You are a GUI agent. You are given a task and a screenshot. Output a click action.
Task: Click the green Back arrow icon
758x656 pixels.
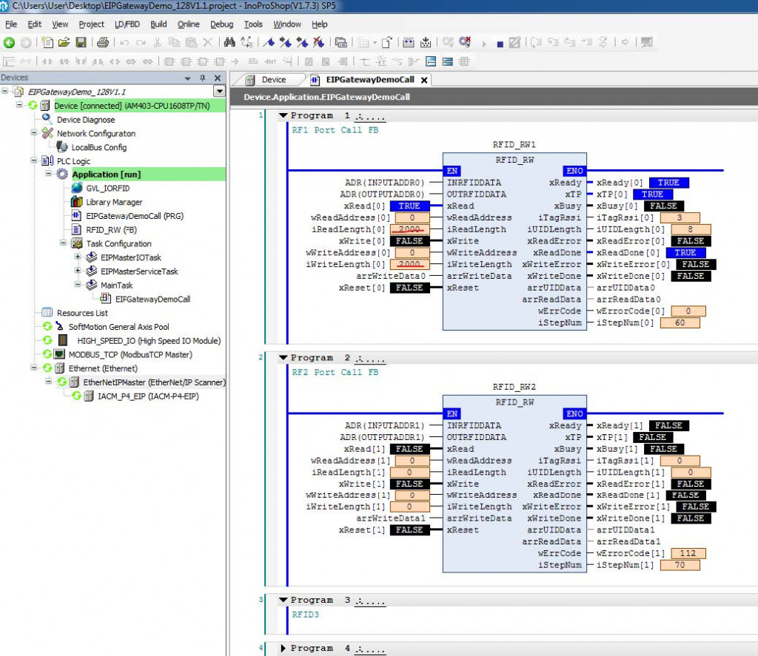click(x=9, y=42)
